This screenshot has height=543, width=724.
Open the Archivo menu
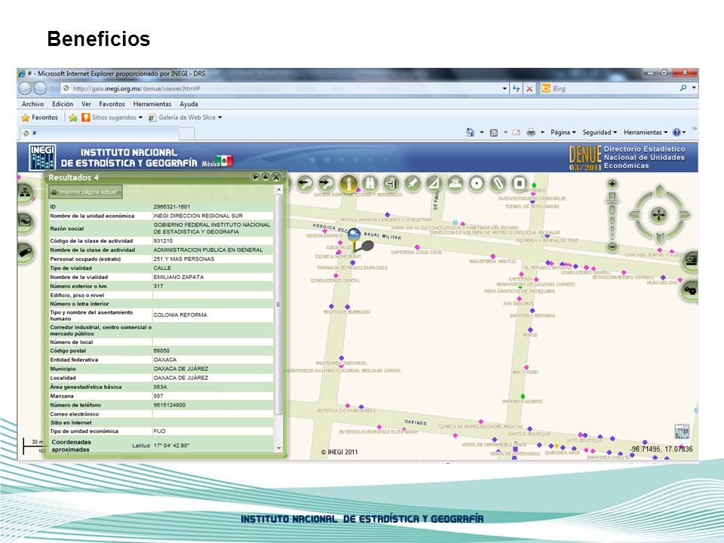point(32,104)
